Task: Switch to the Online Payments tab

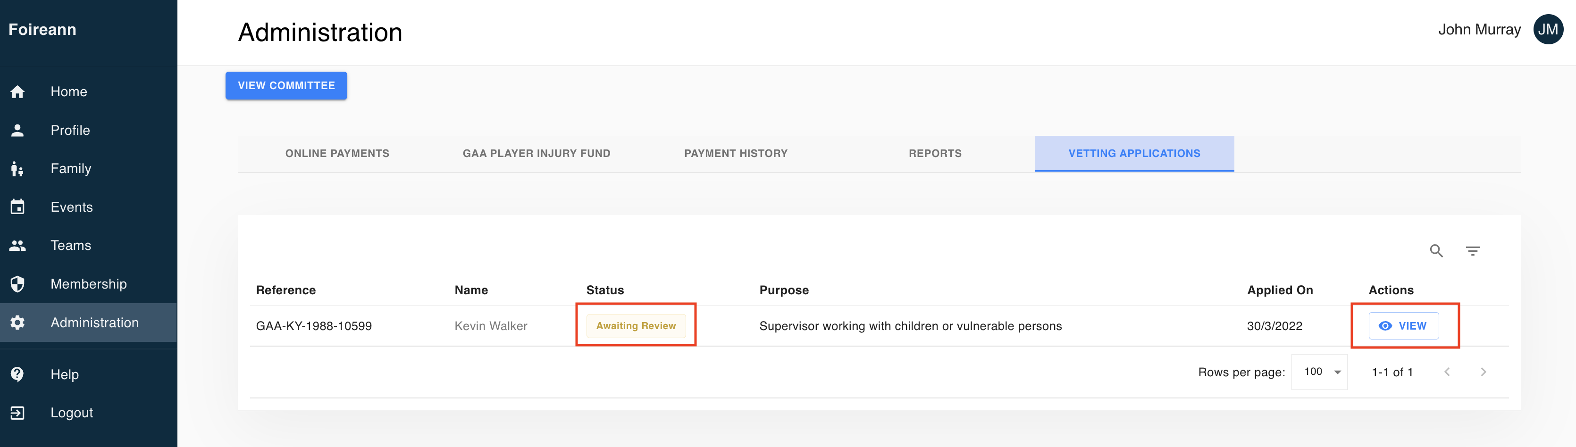Action: pos(337,154)
